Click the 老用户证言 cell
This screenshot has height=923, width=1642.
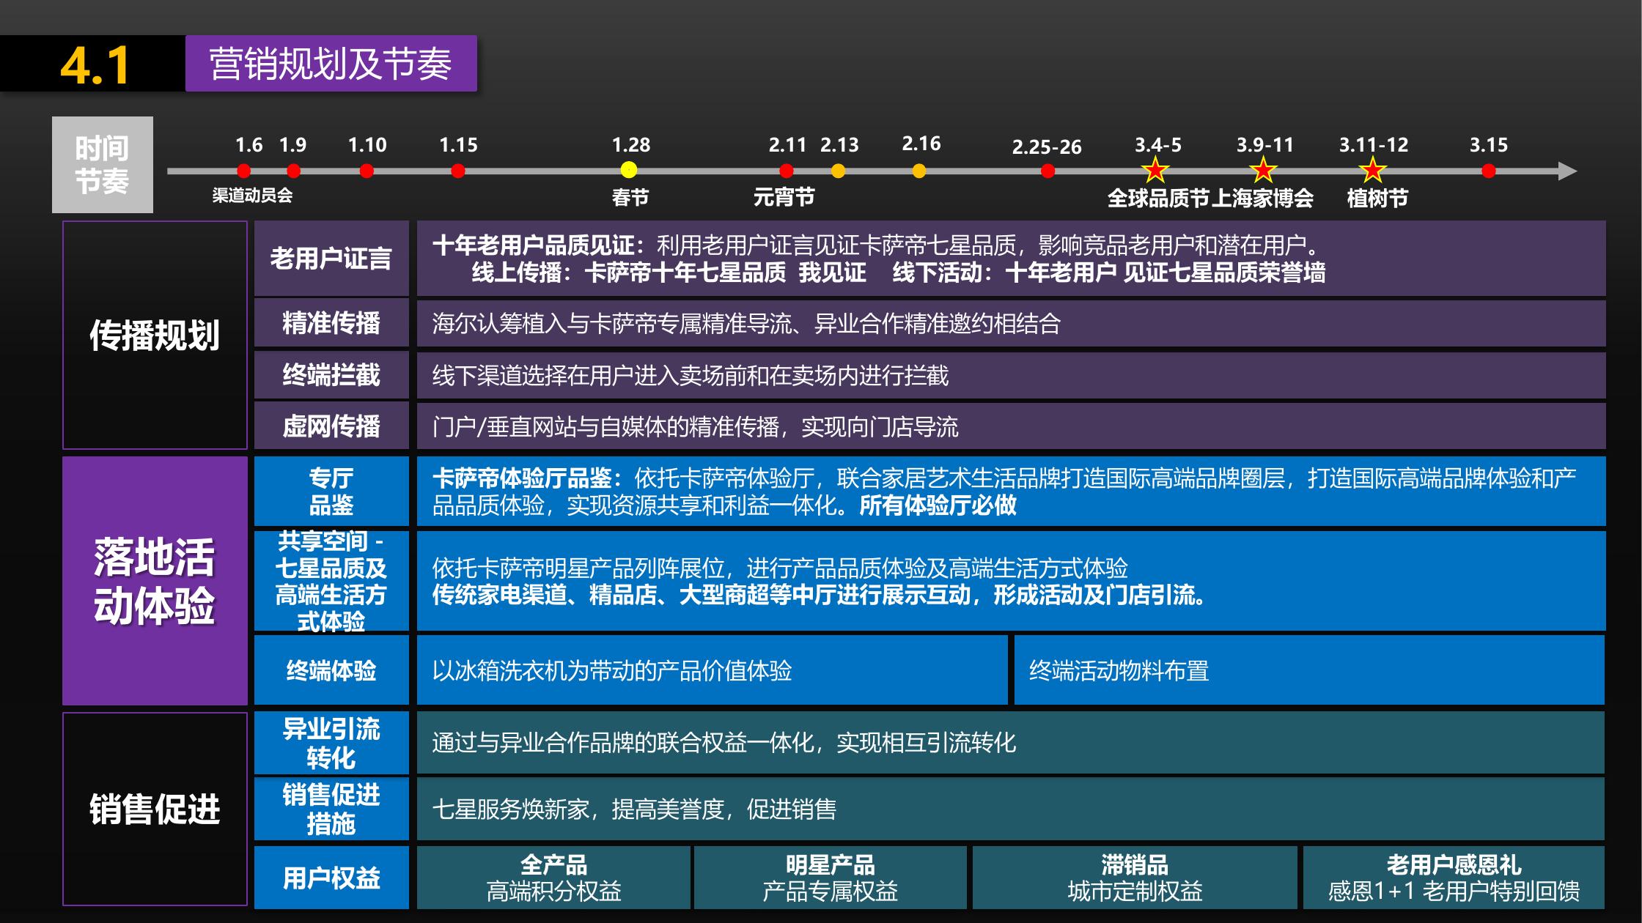[x=331, y=259]
